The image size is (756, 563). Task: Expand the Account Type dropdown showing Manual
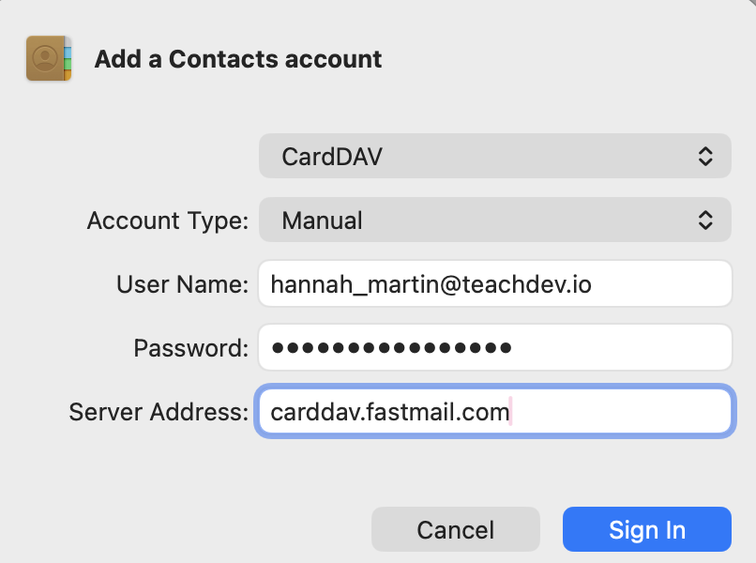point(494,221)
